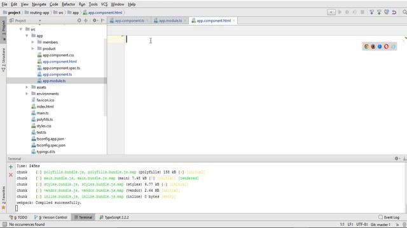Switch to app.component.ts editor tab
Screen dimensions: 407x228
(129, 21)
